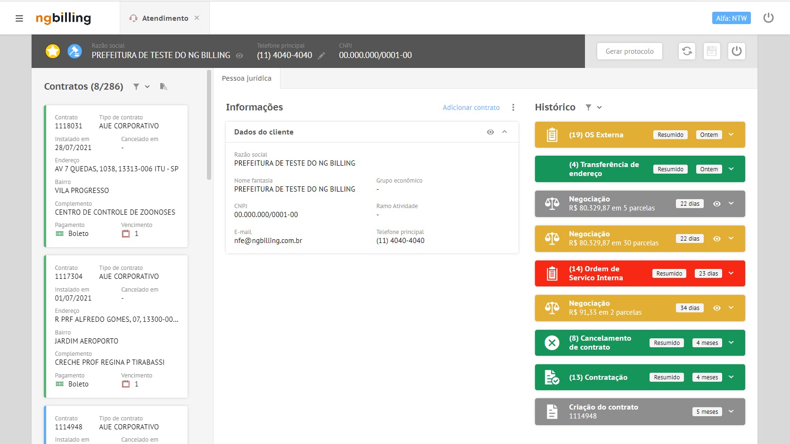Click the Alfa: NTW environment badge
The width and height of the screenshot is (790, 444).
coord(731,18)
